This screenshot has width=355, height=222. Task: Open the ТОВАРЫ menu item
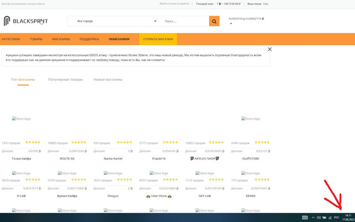pyautogui.click(x=36, y=39)
